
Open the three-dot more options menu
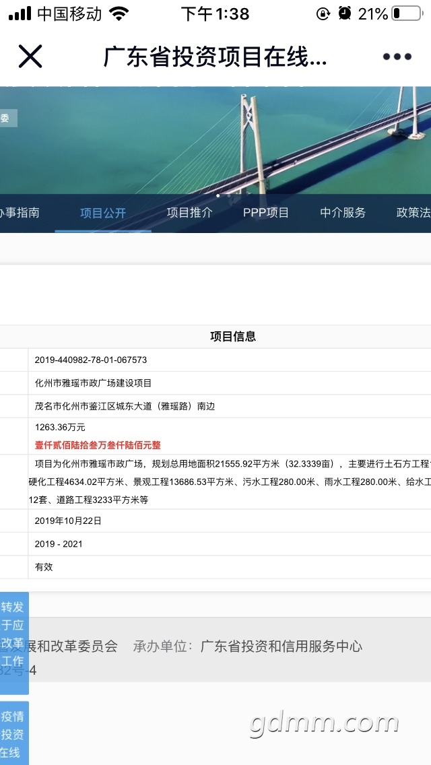pos(397,57)
